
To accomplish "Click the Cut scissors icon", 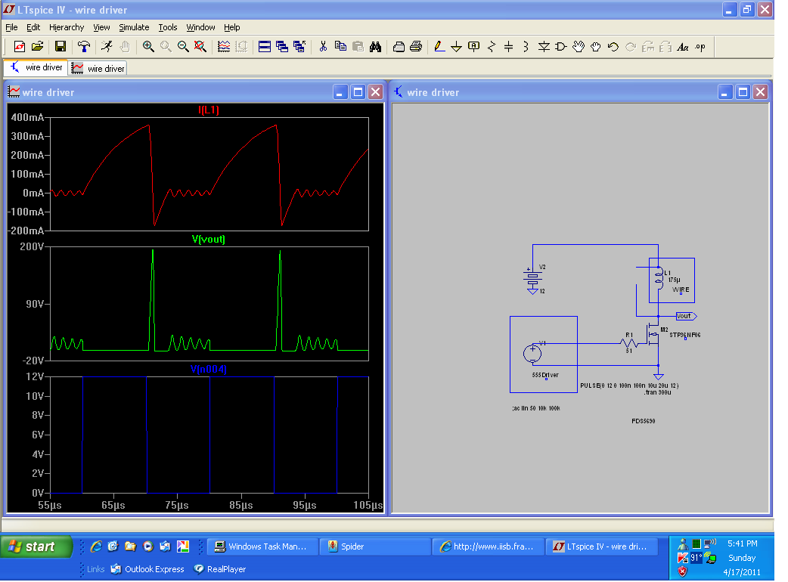I will pos(323,47).
